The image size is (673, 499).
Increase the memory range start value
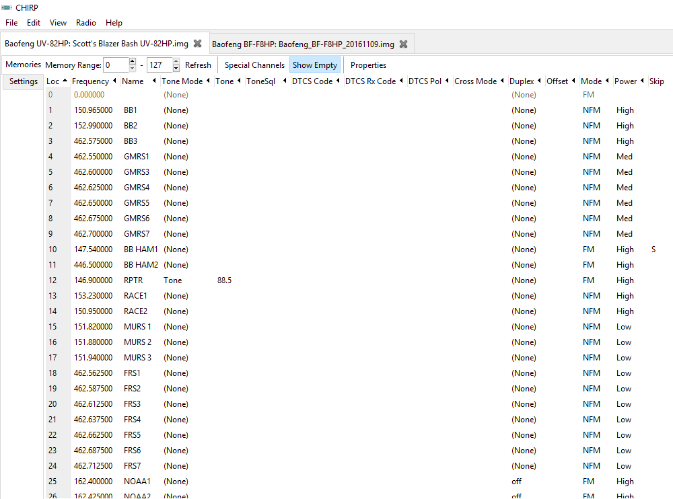[133, 62]
